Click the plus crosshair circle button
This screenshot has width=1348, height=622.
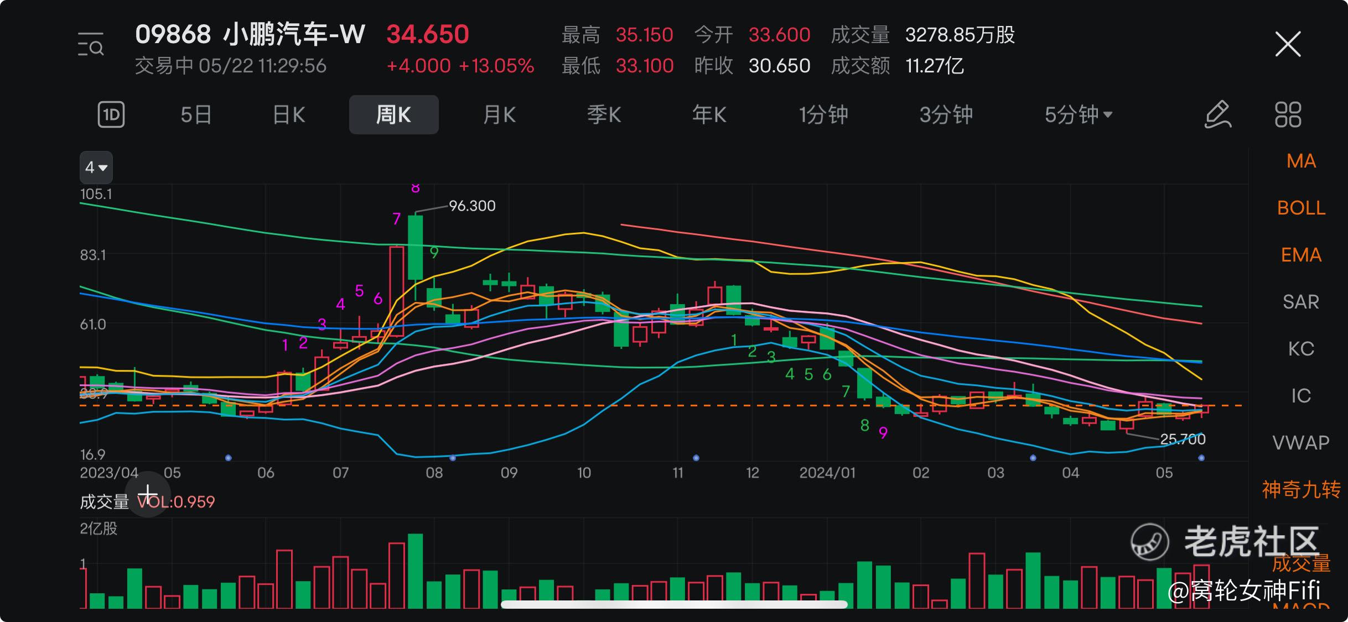[148, 494]
